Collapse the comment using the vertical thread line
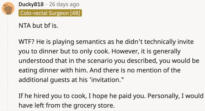Image resolution: width=205 pixels, height=111 pixels. coord(8,65)
